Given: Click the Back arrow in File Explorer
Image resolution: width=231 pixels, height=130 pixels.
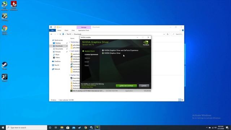Looking at the screenshot, I should pyautogui.click(x=51, y=34).
